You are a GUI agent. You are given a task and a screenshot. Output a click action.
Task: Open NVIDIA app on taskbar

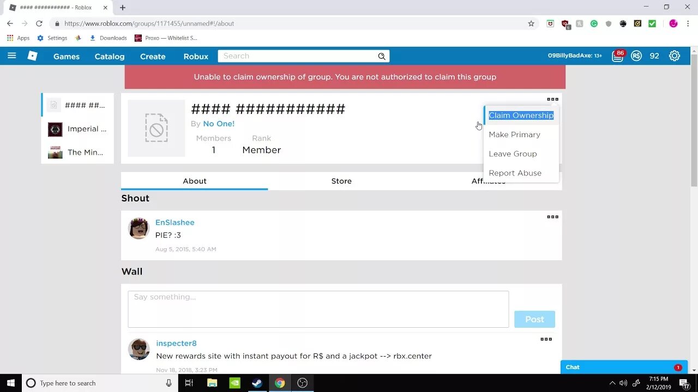234,383
